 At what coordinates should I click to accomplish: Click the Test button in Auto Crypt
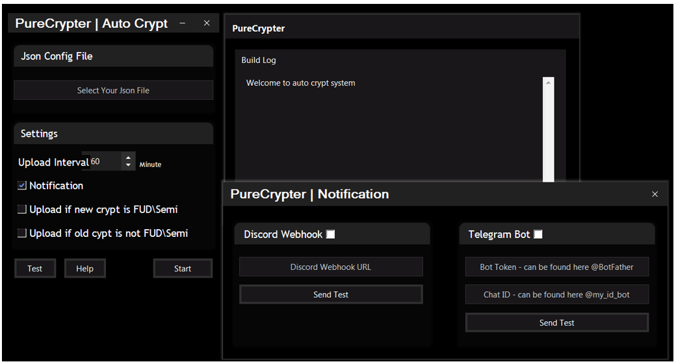coord(35,269)
